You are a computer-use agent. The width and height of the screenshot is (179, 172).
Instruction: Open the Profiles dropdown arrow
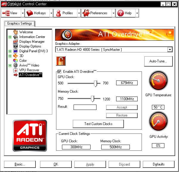79,13
